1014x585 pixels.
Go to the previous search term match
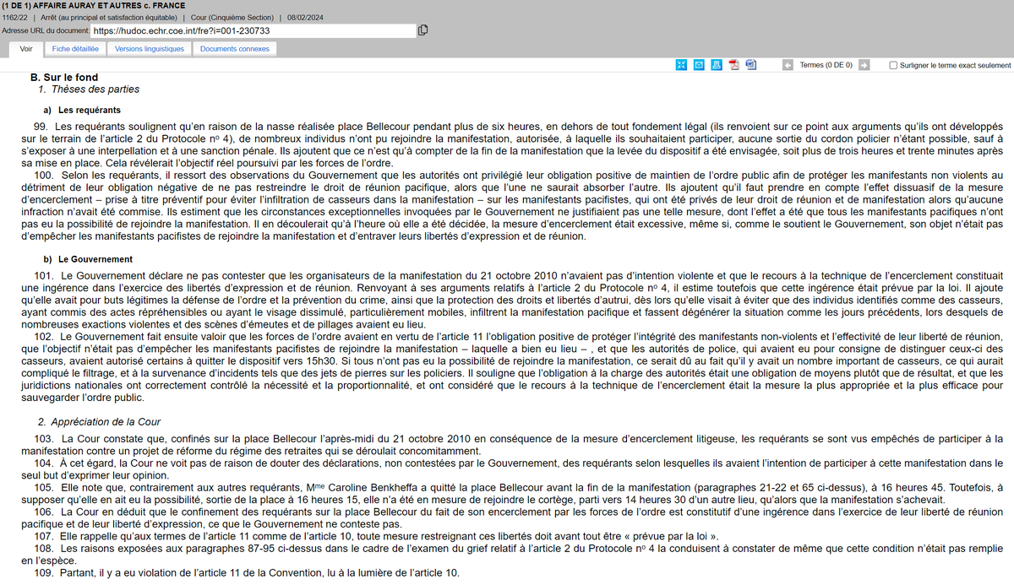pos(788,65)
